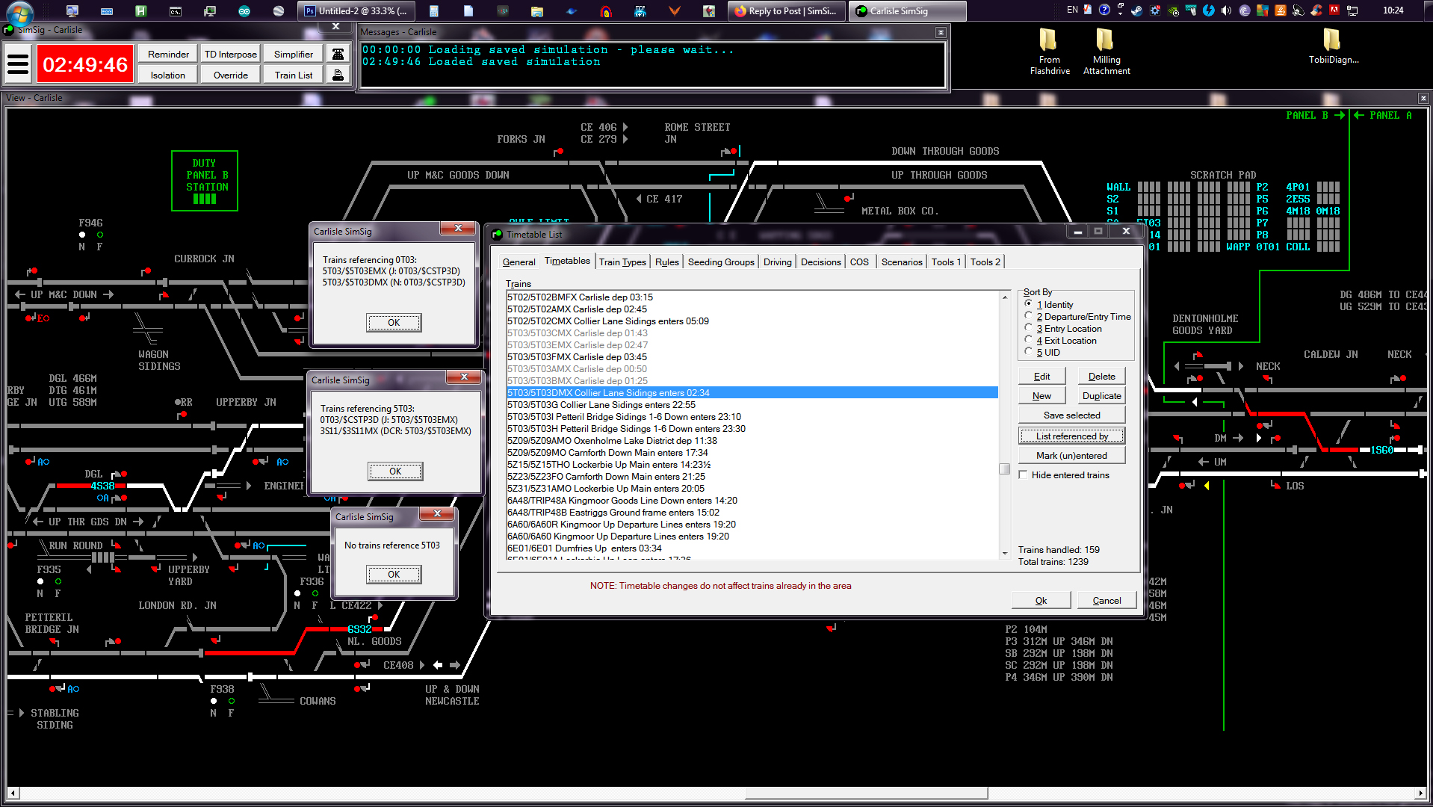Click the Carlisle SimSig taskbar button
1433x807 pixels.
907,11
